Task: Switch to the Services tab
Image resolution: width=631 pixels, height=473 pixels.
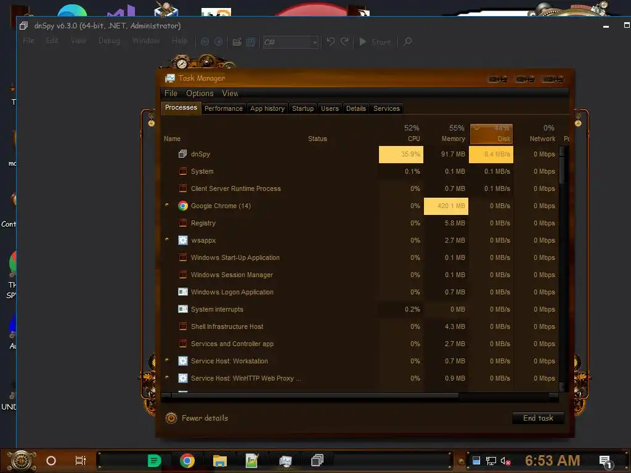Action: coord(386,108)
